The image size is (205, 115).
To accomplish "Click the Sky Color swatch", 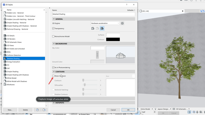I will point(97,48).
